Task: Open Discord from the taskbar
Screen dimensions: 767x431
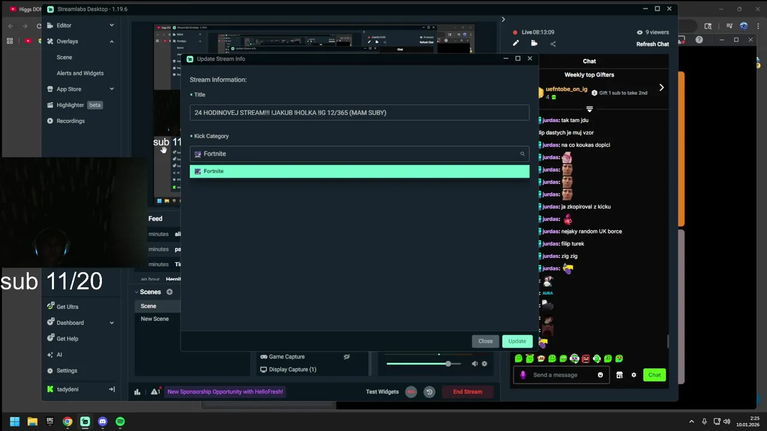Action: (x=102, y=421)
